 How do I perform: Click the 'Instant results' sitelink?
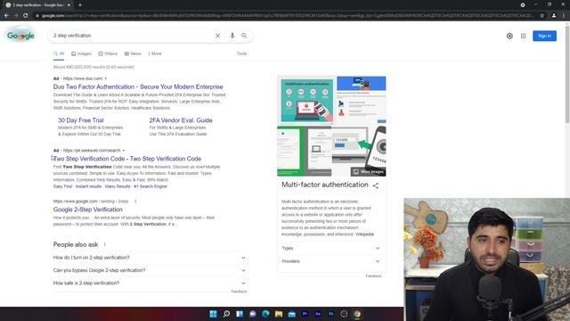88,186
